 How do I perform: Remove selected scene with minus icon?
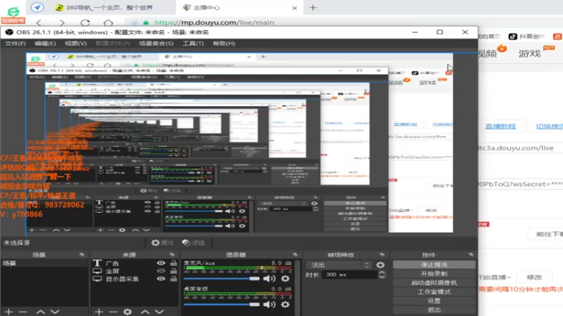coord(23,312)
